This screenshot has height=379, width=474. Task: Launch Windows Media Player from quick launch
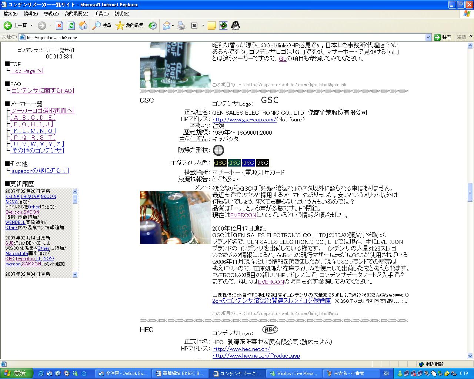pyautogui.click(x=67, y=373)
